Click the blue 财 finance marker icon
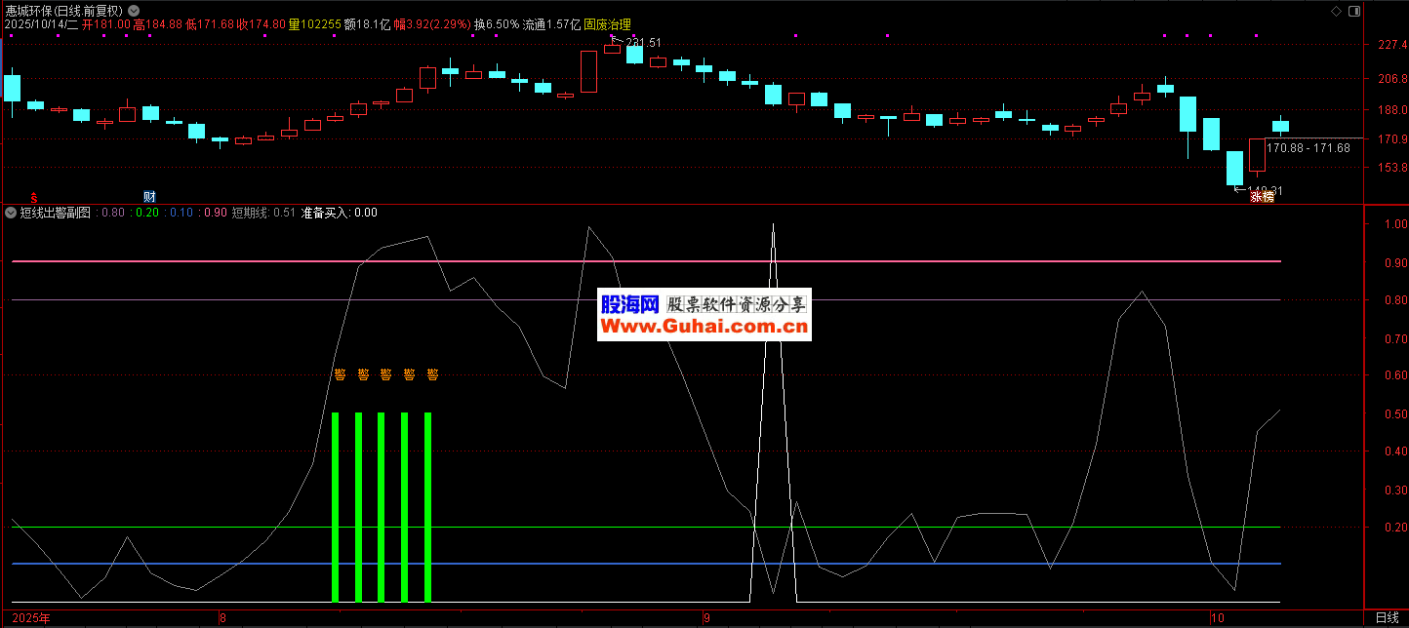This screenshot has height=628, width=1409. (149, 197)
